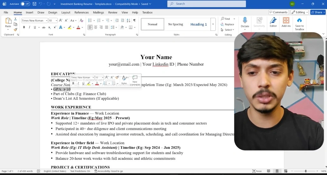Image resolution: width=327 pixels, height=175 pixels.
Task: Switch to the References tab
Action: (81, 12)
